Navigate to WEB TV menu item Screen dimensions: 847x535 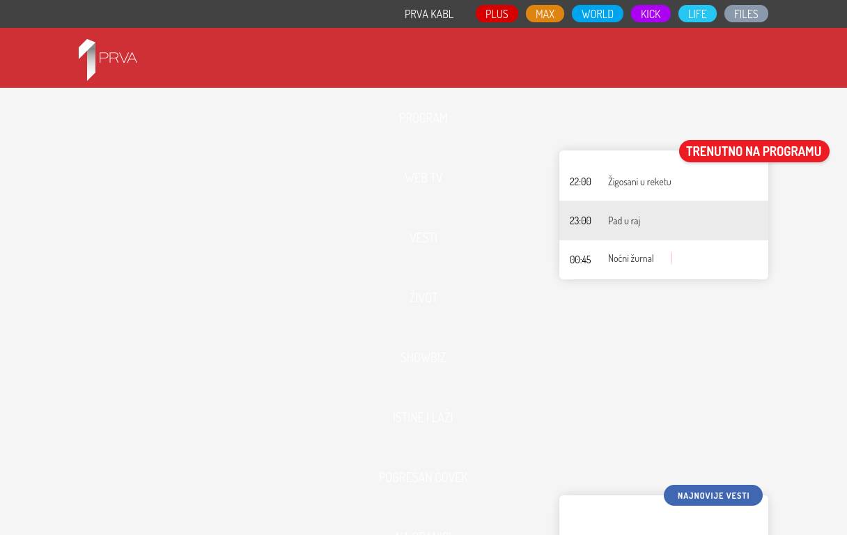pos(423,178)
